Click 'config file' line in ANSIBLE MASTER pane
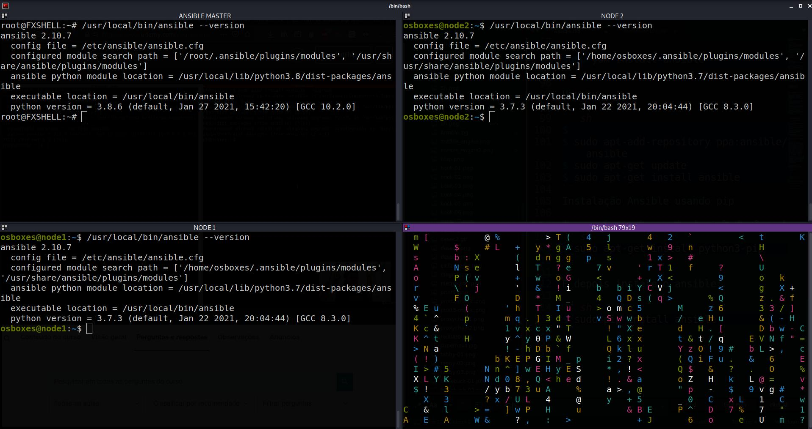This screenshot has height=429, width=812. click(x=107, y=46)
